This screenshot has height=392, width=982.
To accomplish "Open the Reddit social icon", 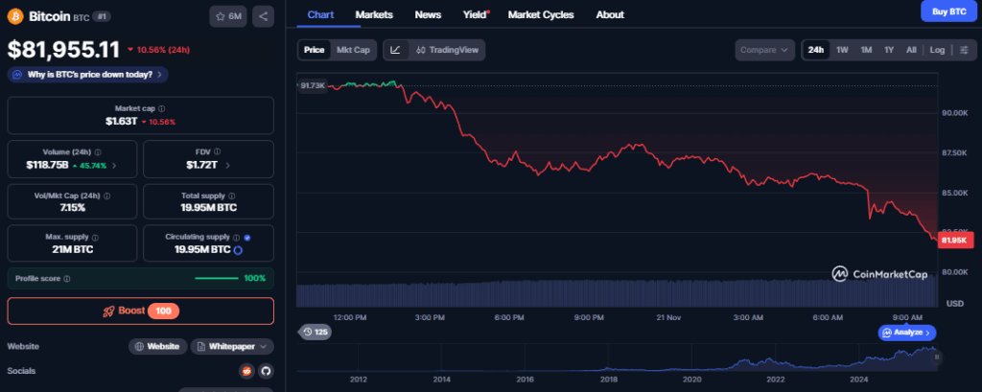I will (246, 371).
